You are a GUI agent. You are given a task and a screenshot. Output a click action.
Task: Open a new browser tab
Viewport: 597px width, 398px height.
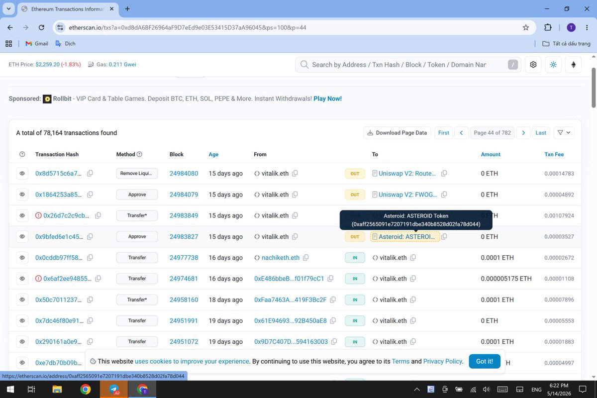[127, 9]
